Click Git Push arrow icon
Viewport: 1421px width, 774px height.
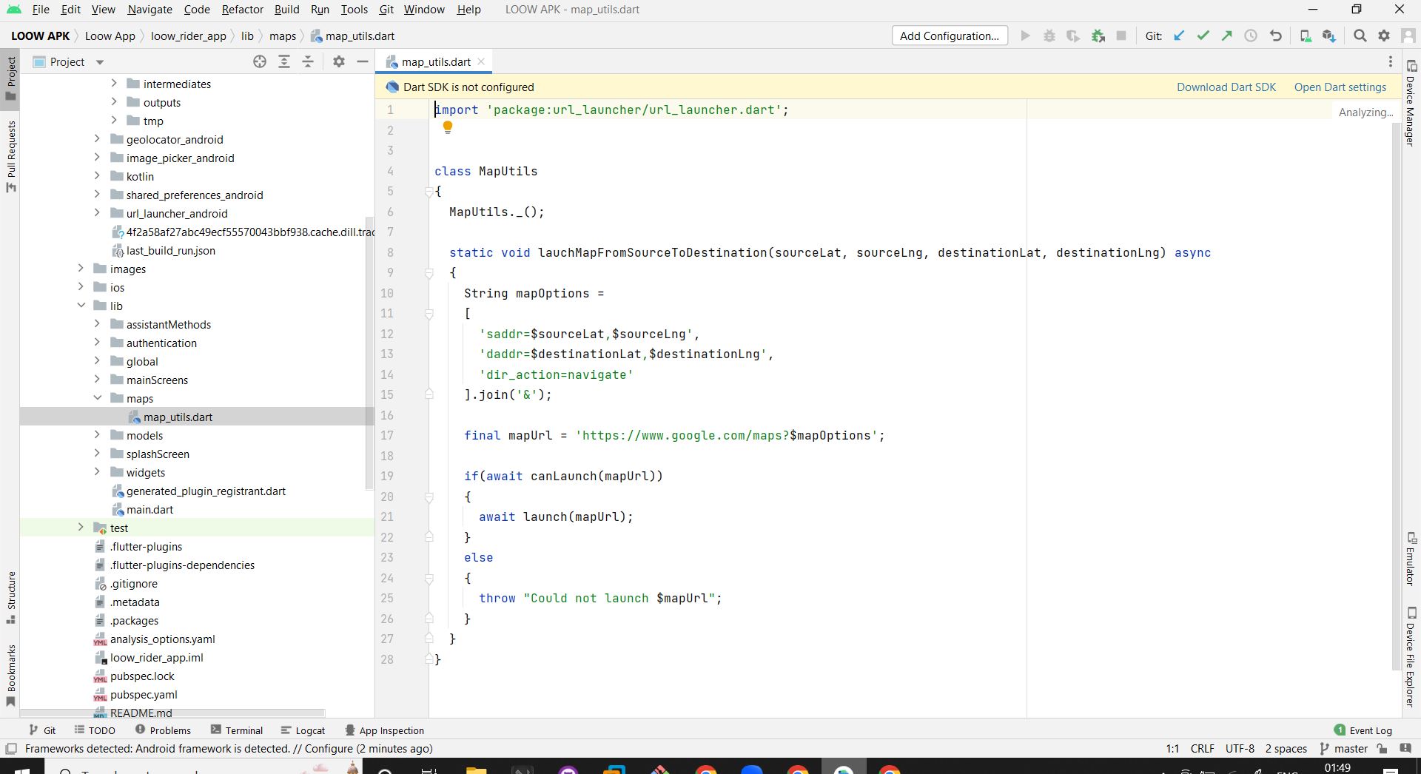coord(1226,36)
